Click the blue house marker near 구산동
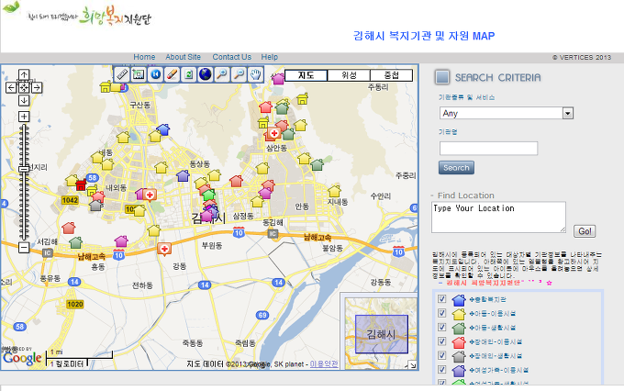The image size is (624, 391). [x=163, y=129]
